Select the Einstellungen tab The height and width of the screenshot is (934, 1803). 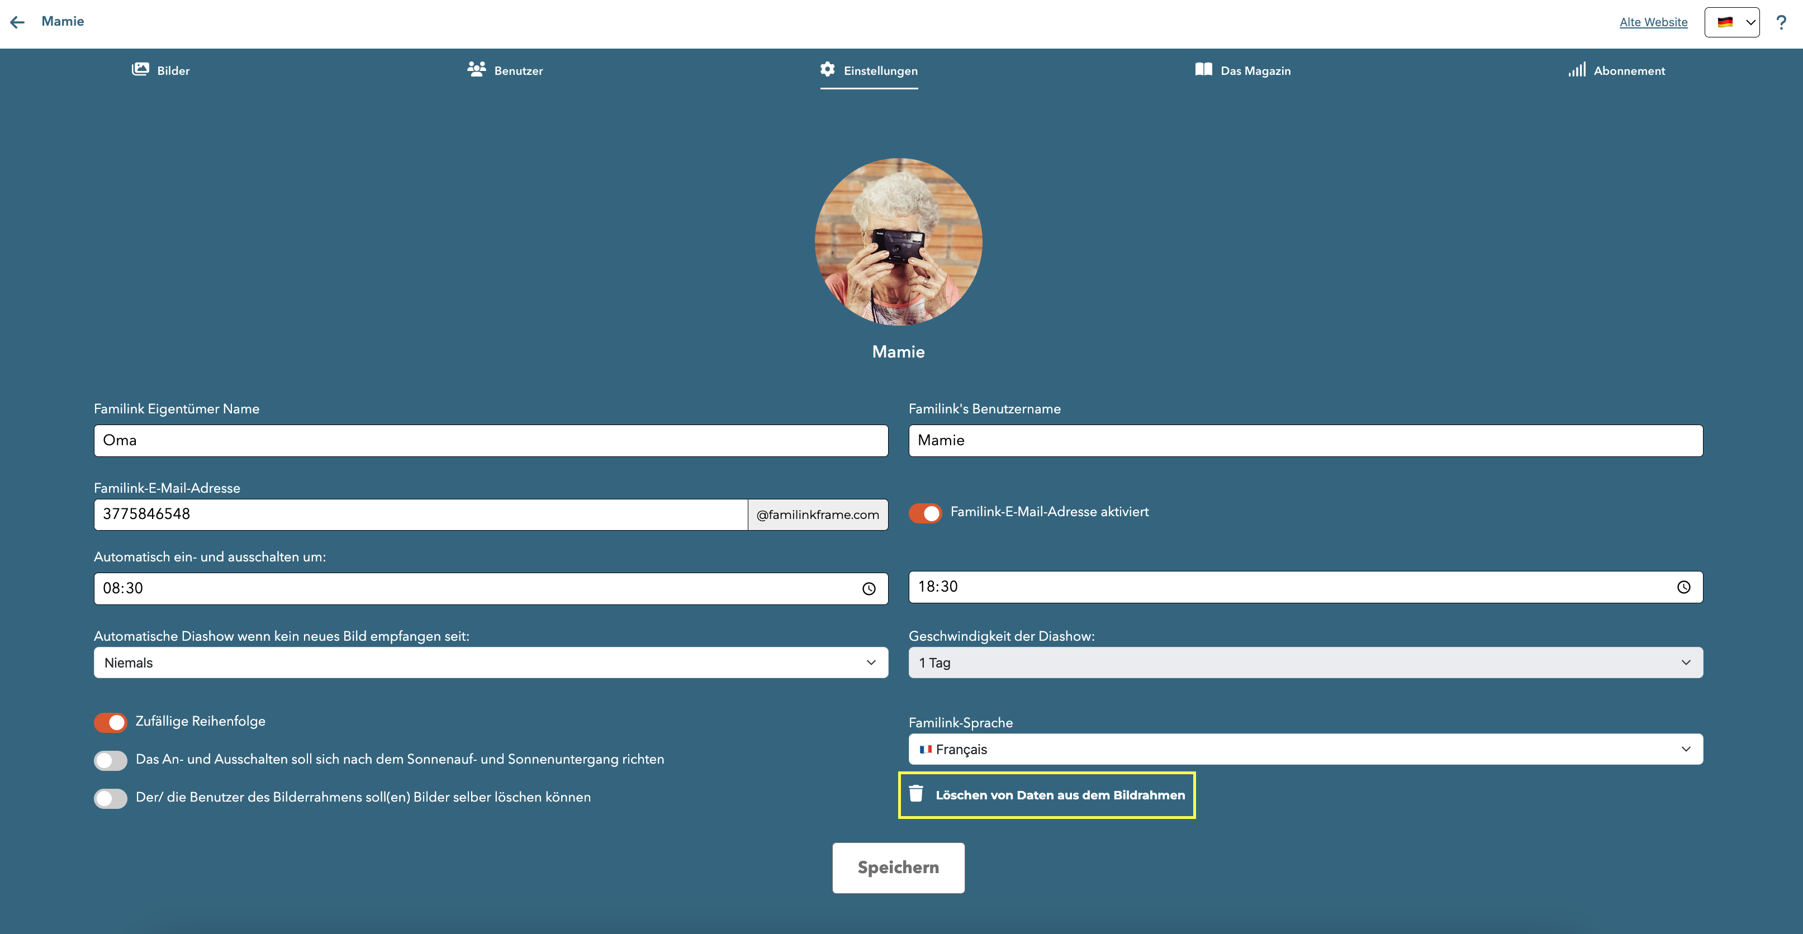[869, 70]
